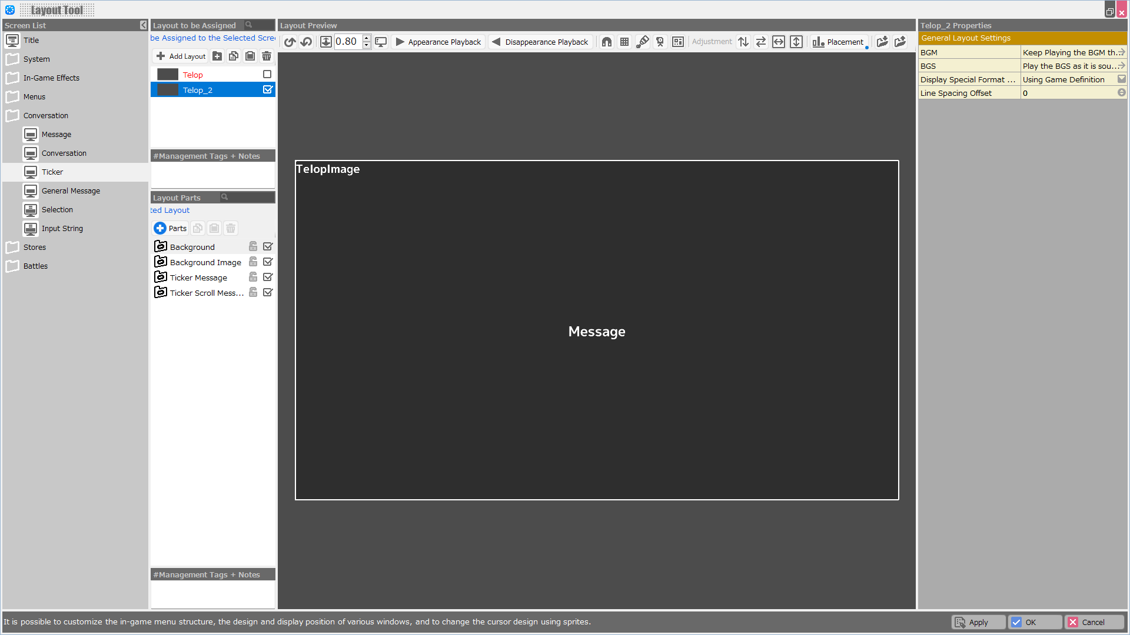The width and height of the screenshot is (1130, 635).
Task: Click the fit-width horizontal arrows icon
Action: pos(779,42)
